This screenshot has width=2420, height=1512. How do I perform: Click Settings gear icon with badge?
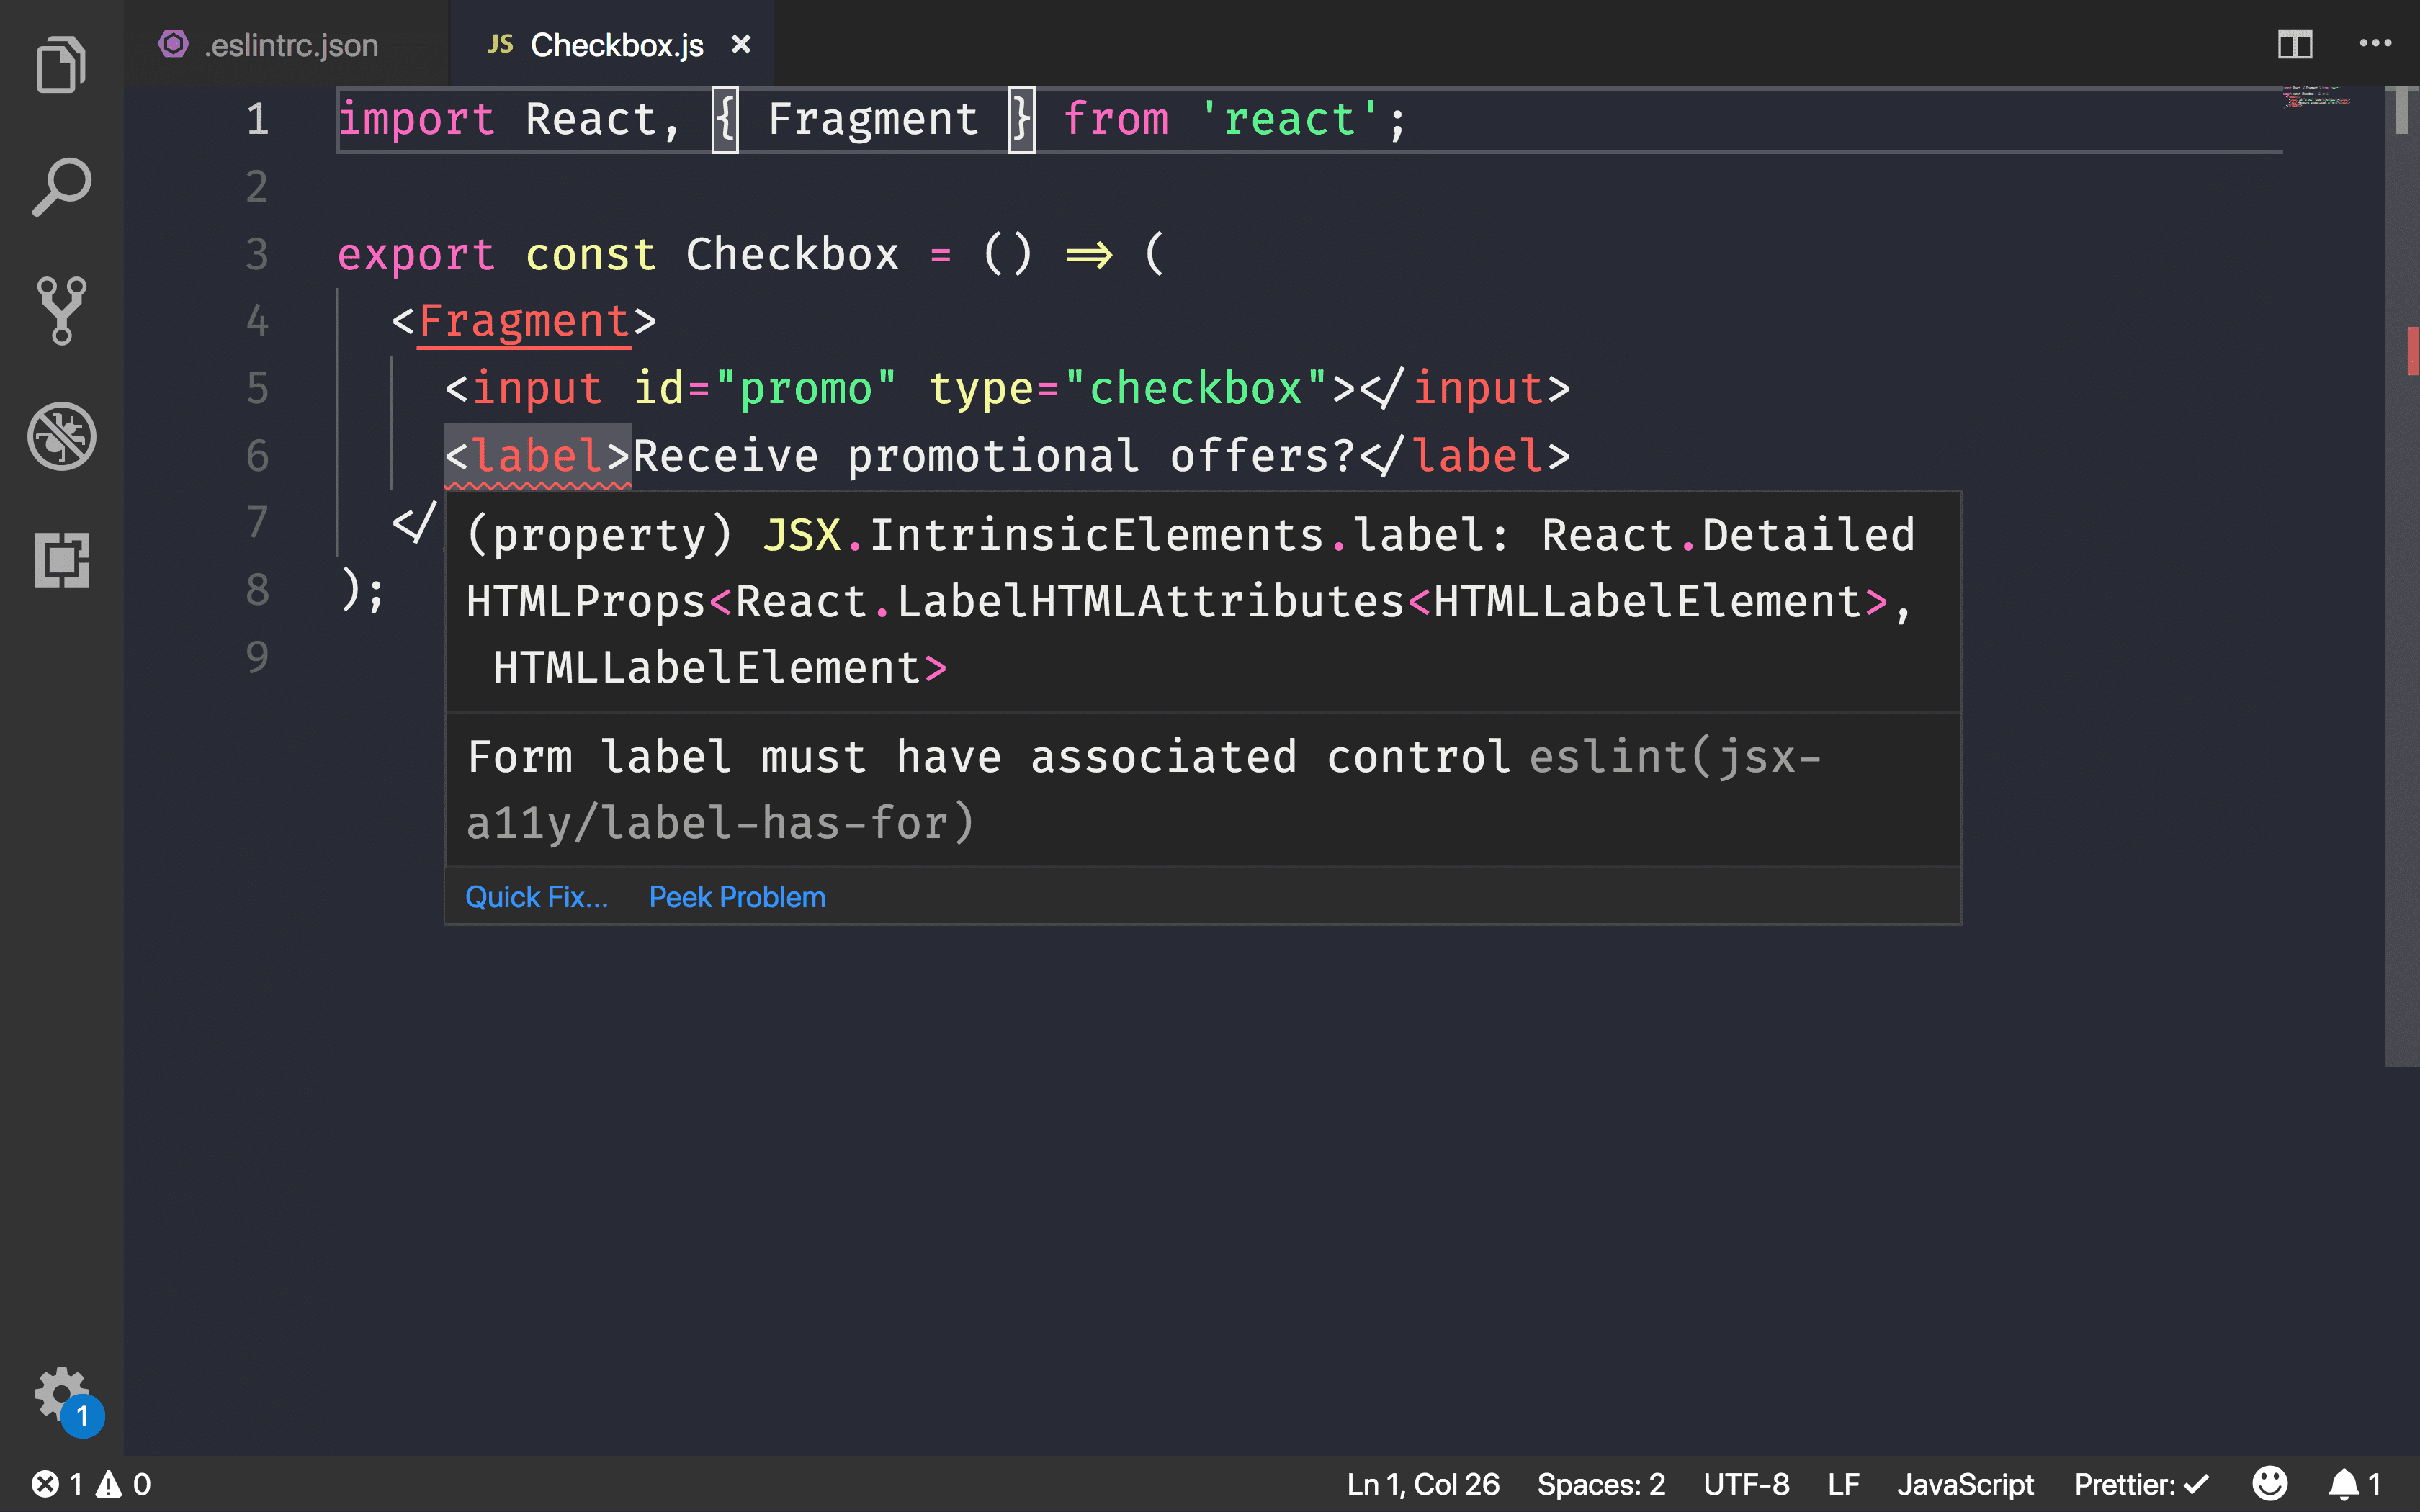coord(61,1395)
